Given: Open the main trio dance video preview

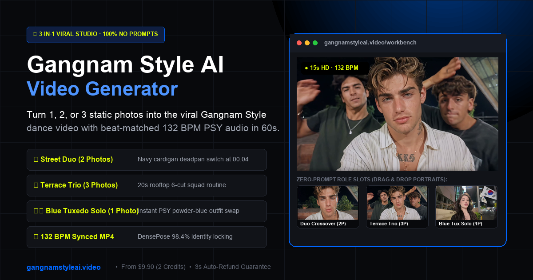Looking at the screenshot, I should coord(398,114).
